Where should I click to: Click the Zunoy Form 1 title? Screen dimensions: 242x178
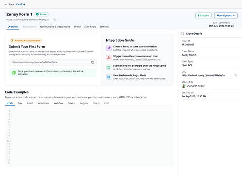coord(19,15)
